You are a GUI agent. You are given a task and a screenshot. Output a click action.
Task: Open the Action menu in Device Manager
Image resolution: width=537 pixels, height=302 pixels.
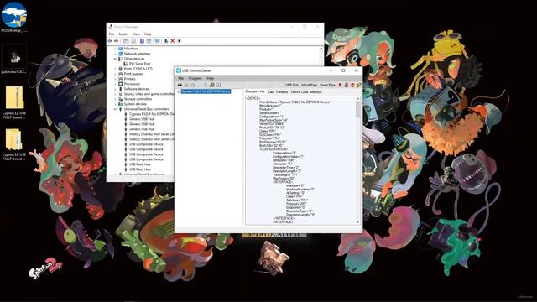(123, 34)
